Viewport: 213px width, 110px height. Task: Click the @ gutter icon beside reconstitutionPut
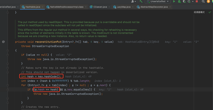(3, 42)
